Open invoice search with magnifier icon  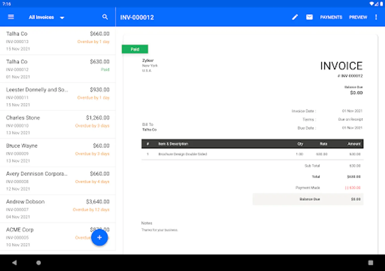[x=105, y=17]
